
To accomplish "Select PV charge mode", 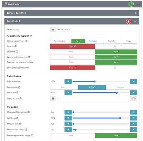I will pos(78,41).
